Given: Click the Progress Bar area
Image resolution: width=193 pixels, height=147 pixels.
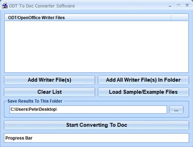Looking at the screenshot, I should (x=96, y=138).
